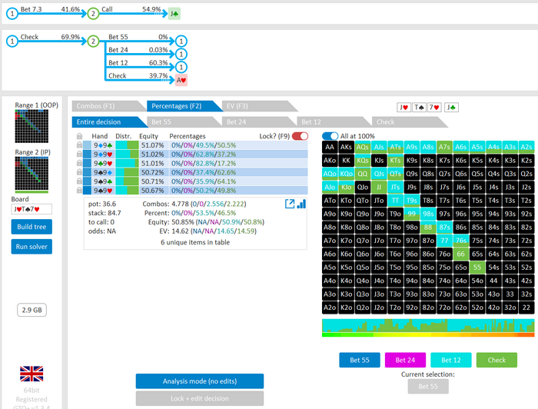Click the Board cards input field

pyautogui.click(x=32, y=209)
